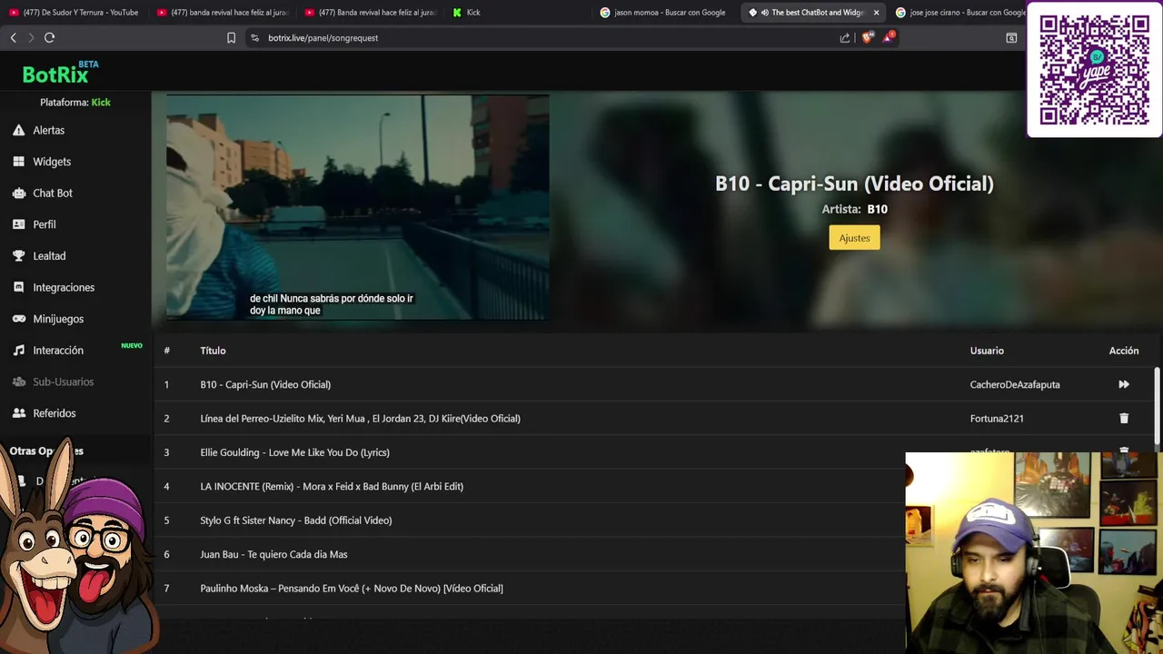Click the Artista: B10 label

(x=855, y=209)
